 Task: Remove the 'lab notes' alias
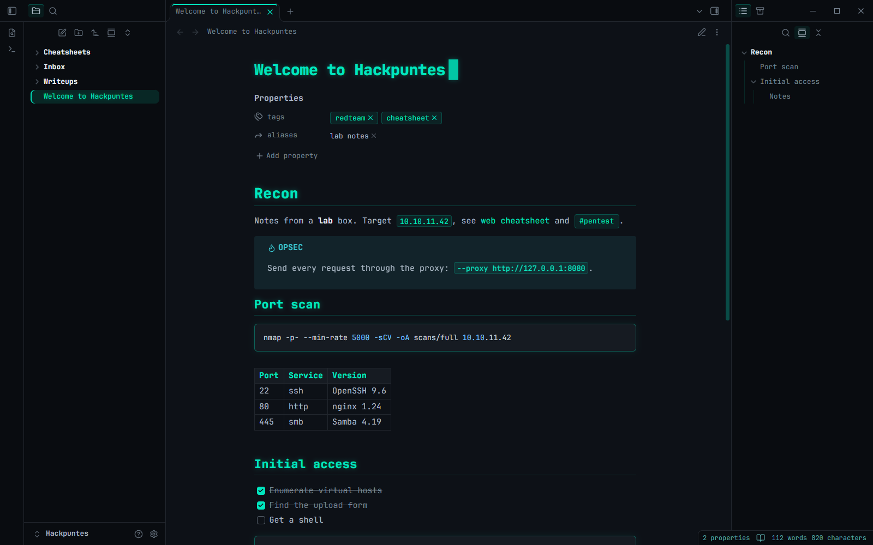(x=374, y=136)
